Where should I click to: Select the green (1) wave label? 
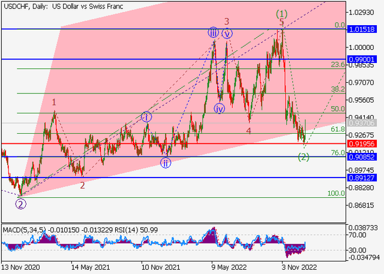(281, 13)
